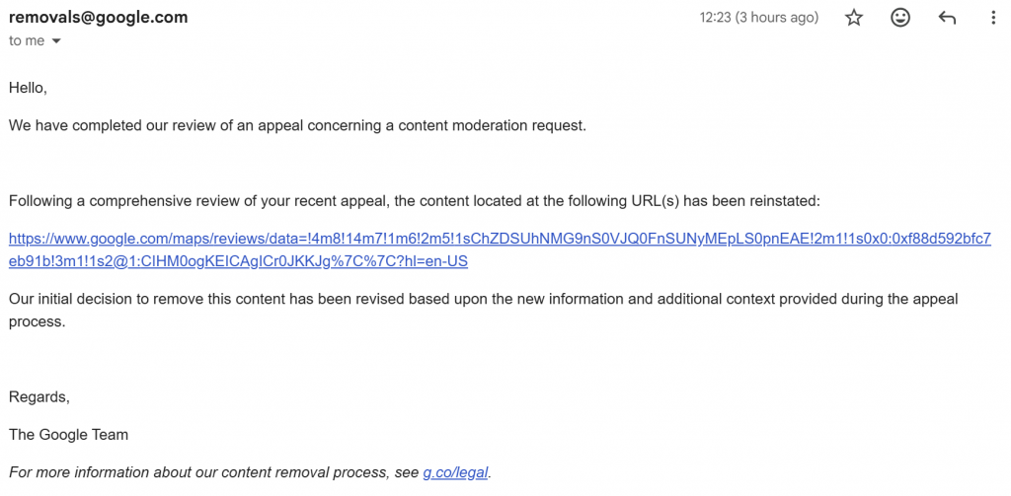Click the 12:23 (3 hours ago) timestamp
The height and width of the screenshot is (496, 1011).
pyautogui.click(x=759, y=18)
